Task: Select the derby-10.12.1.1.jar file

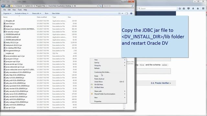Action: (12, 43)
